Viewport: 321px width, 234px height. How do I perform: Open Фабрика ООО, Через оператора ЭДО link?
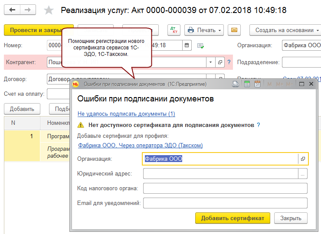tap(141, 146)
